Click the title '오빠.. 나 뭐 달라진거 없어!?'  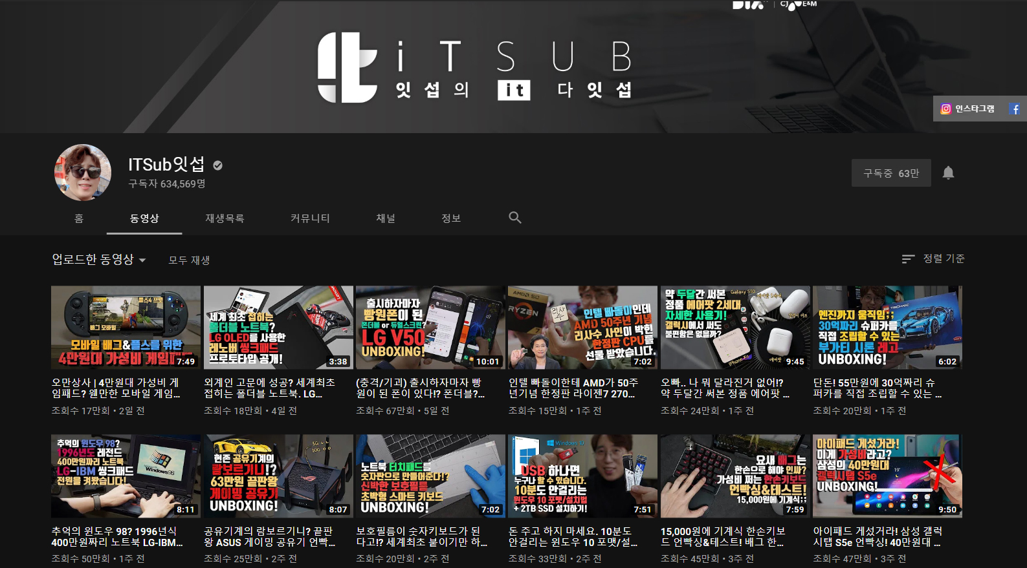point(725,388)
